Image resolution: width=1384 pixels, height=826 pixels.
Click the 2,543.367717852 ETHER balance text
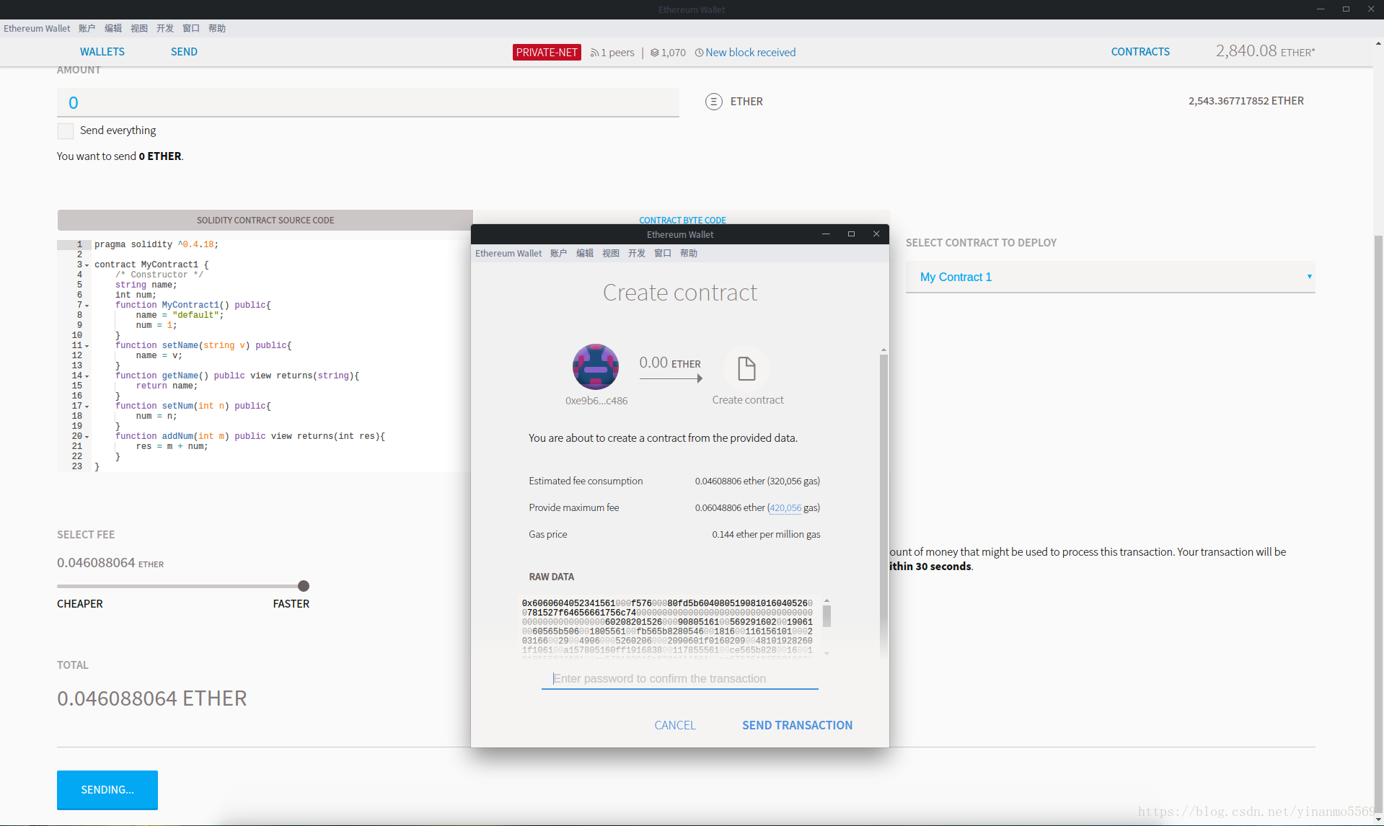coord(1246,101)
